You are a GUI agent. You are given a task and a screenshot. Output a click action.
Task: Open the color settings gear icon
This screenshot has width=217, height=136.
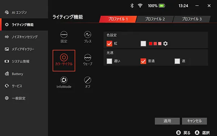pyautogui.click(x=165, y=44)
